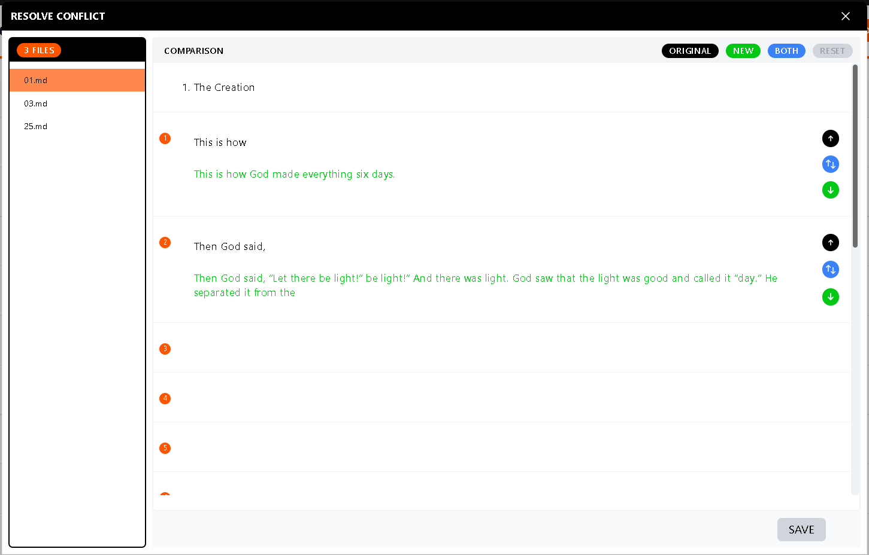The height and width of the screenshot is (555, 869).
Task: Select the 01.md file
Action: click(x=77, y=80)
